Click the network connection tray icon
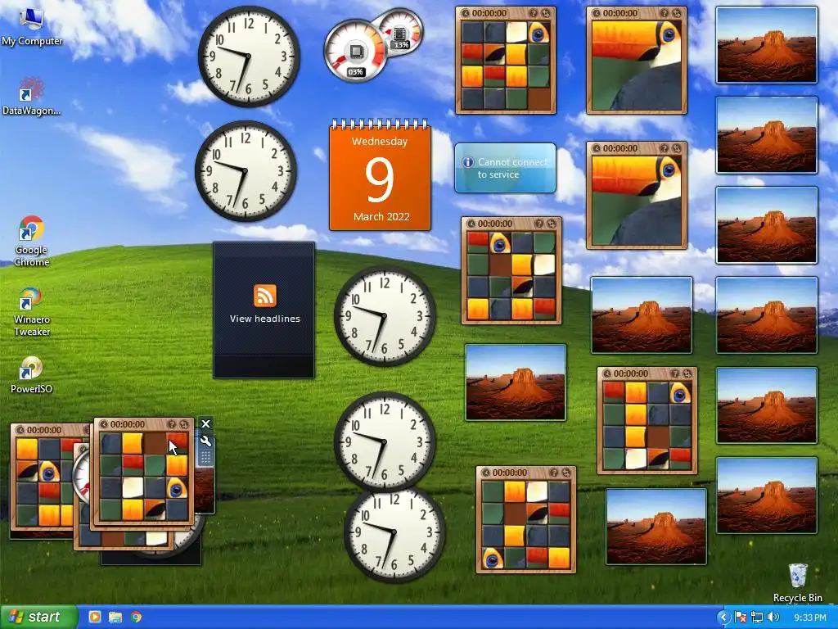This screenshot has width=838, height=629. pos(757,618)
